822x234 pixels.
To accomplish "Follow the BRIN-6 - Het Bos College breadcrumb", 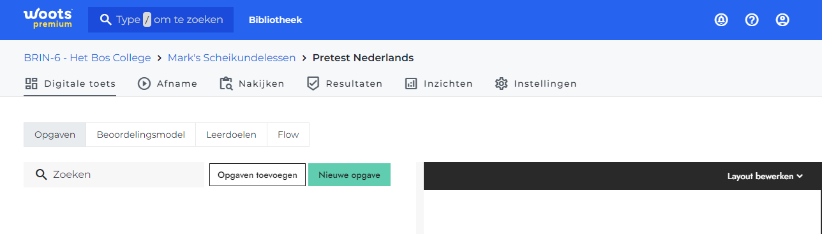I will point(87,58).
